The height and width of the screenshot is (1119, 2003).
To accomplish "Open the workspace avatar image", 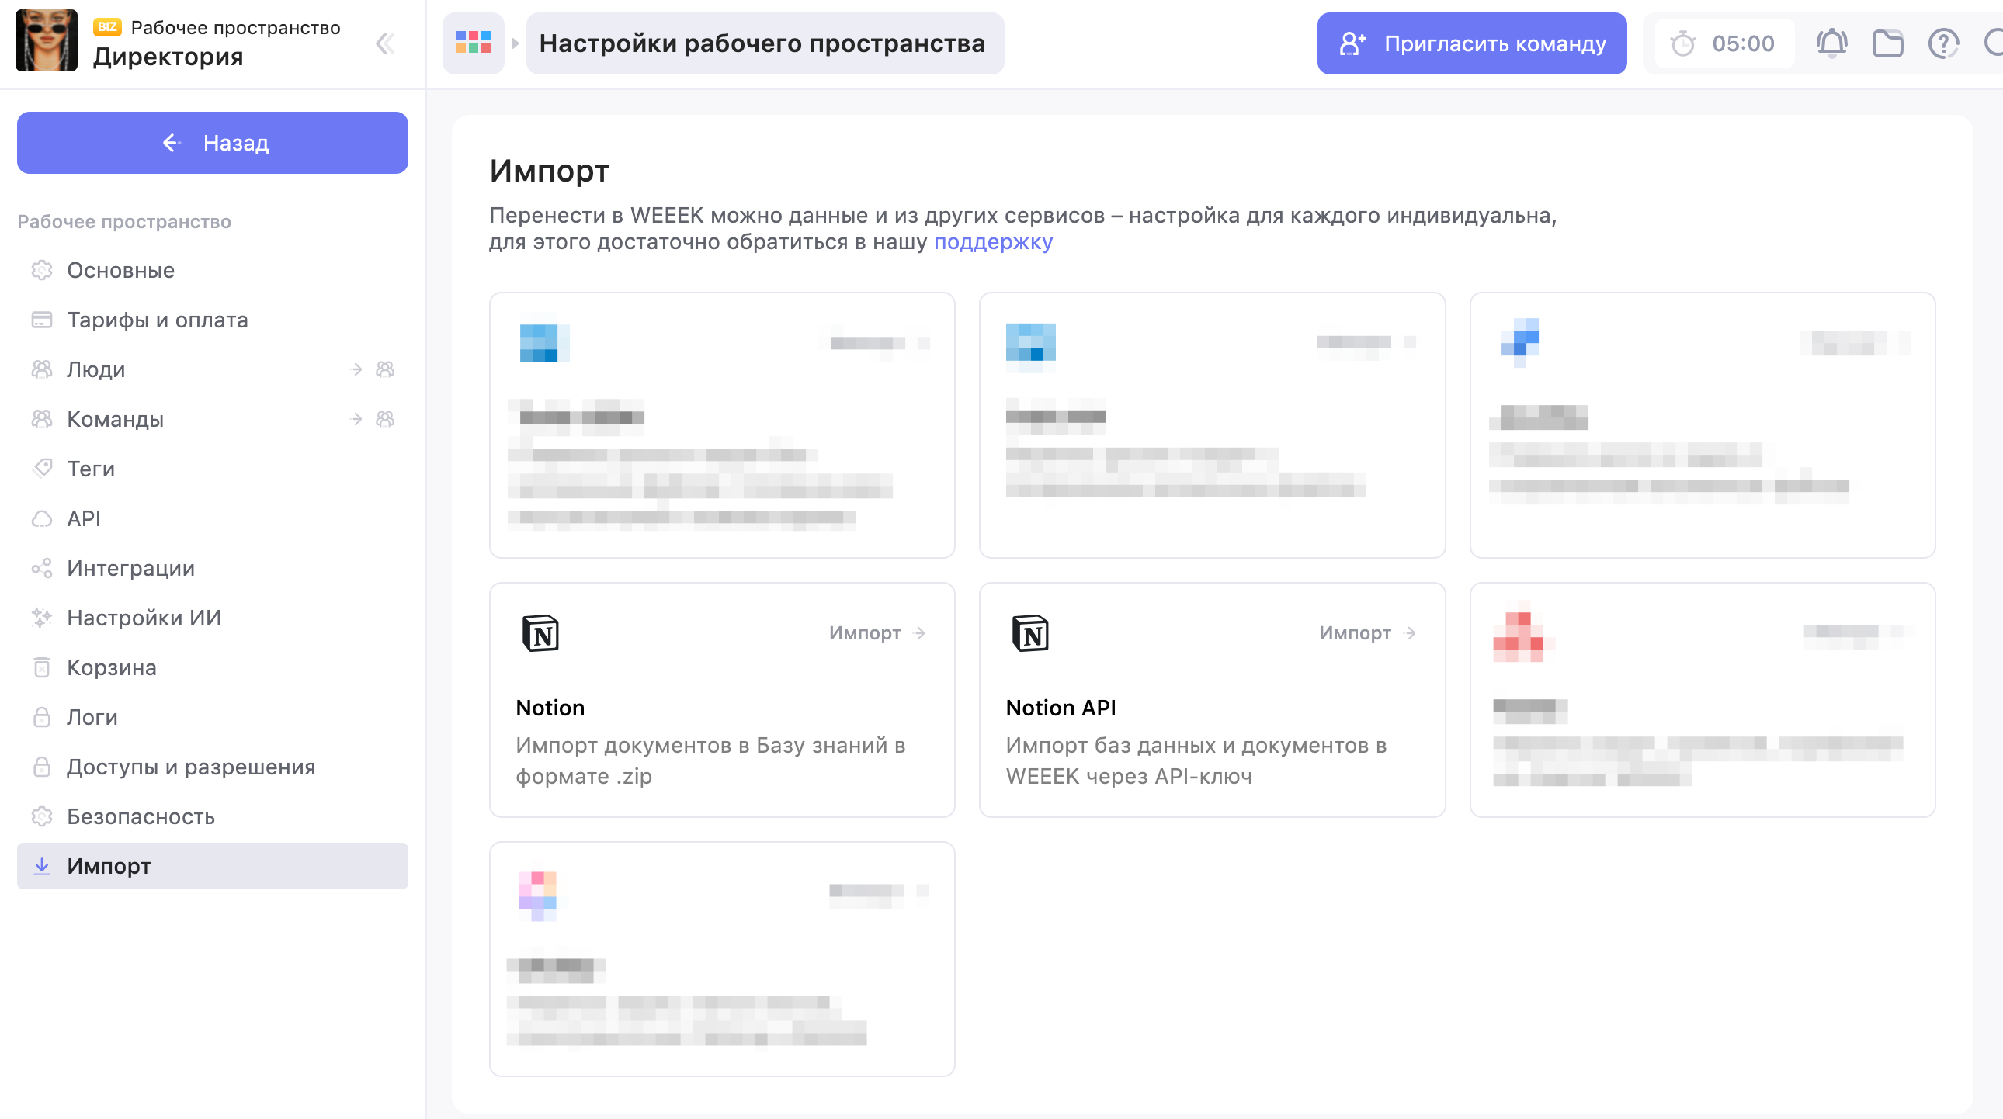I will pos(47,40).
